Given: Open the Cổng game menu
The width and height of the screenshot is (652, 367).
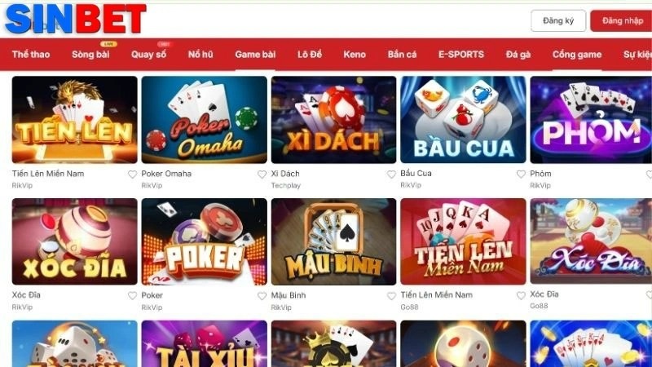Looking at the screenshot, I should pos(577,55).
